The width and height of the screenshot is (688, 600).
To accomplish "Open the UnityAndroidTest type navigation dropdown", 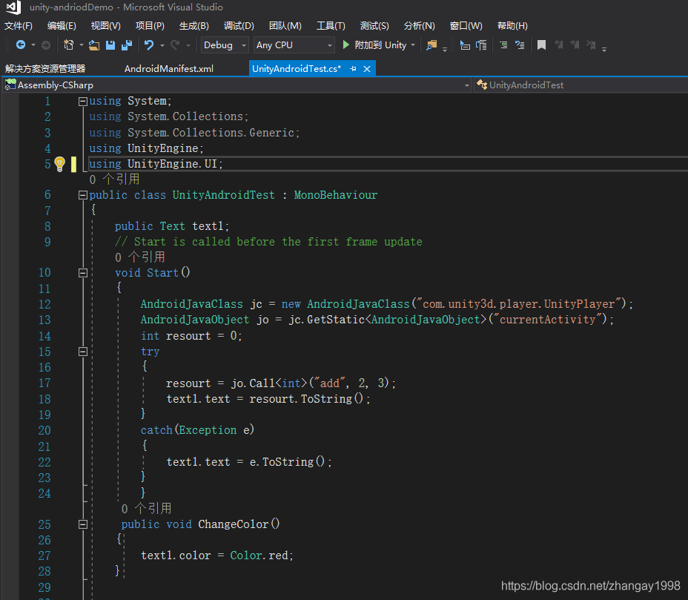I will [x=580, y=85].
